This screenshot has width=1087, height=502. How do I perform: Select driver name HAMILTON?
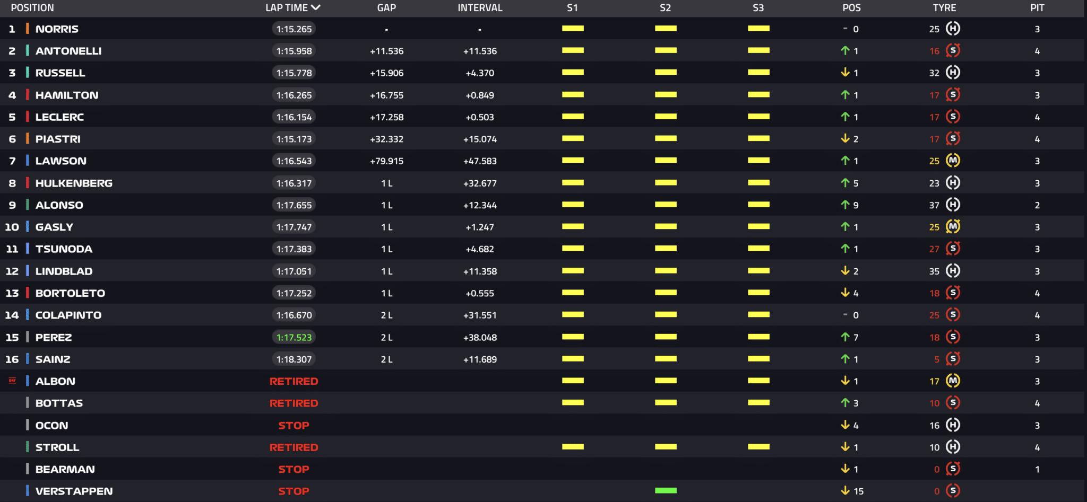click(x=67, y=95)
